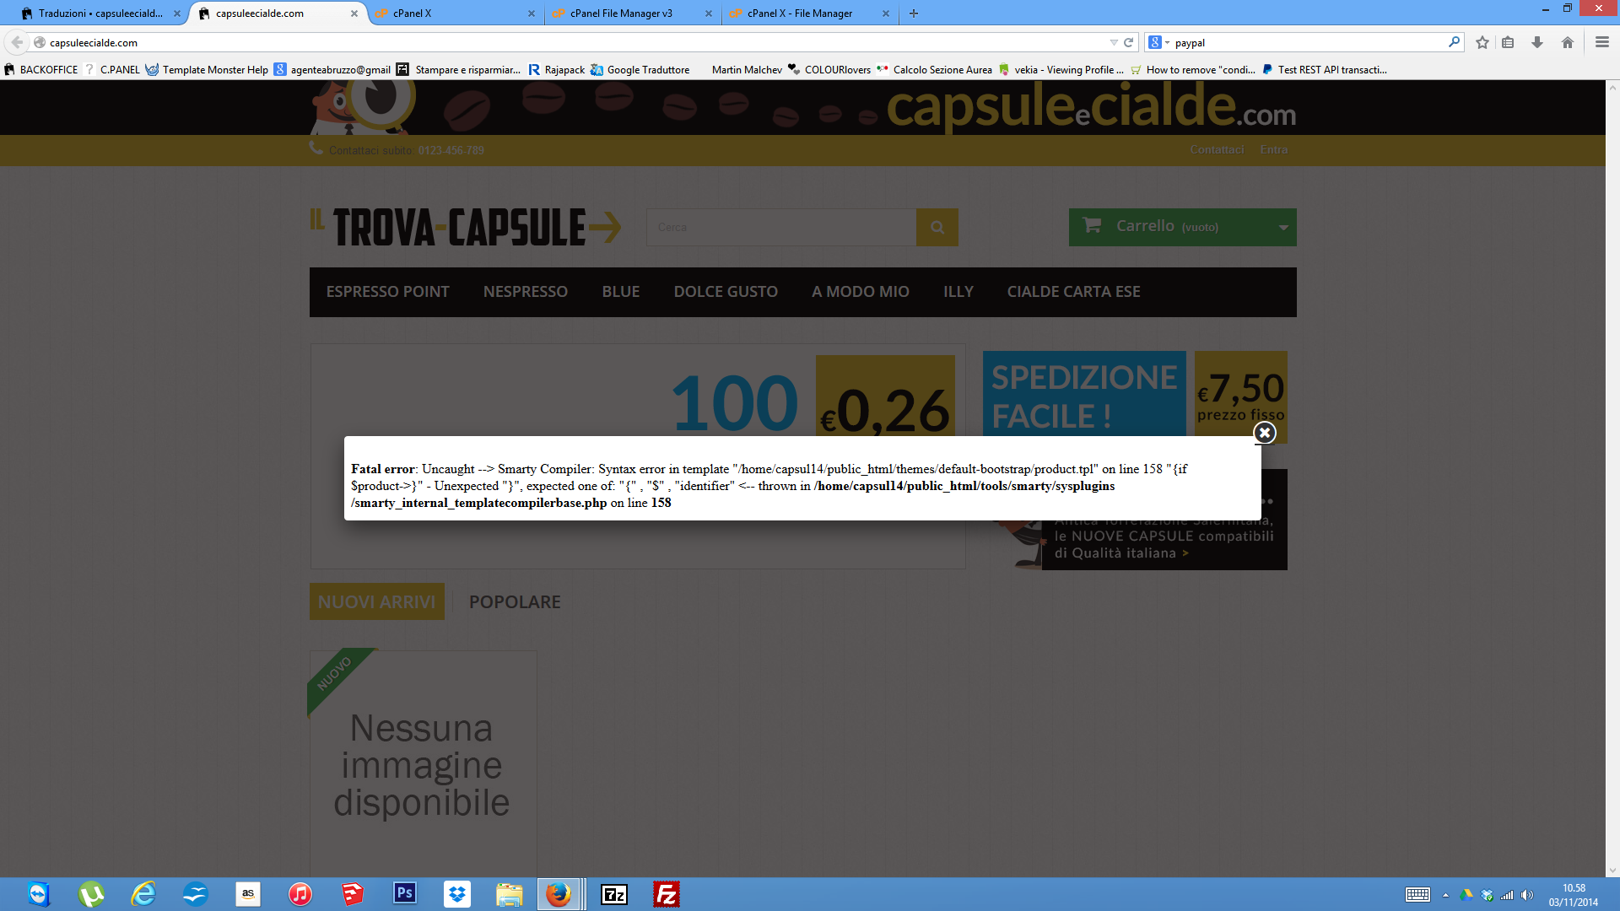Close the fatal error popup
Screen dimensions: 1620x911
tap(1264, 433)
